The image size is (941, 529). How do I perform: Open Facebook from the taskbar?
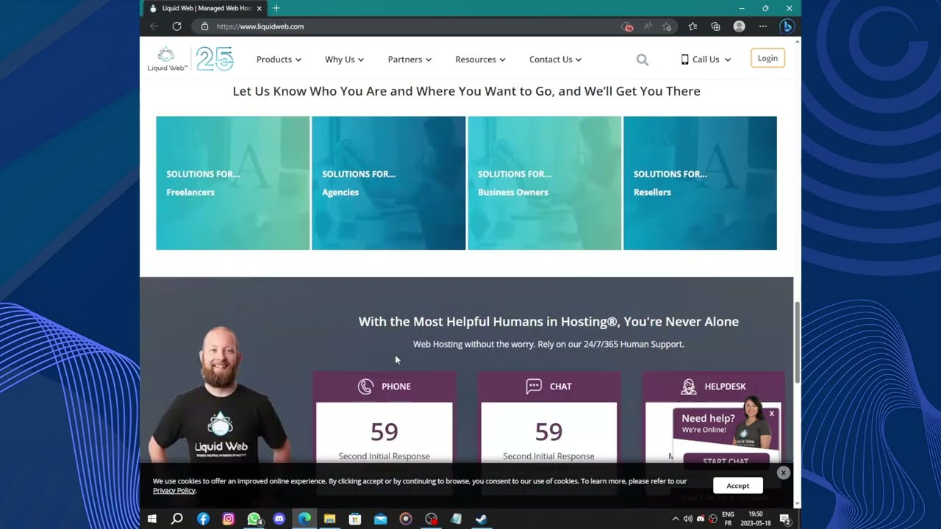tap(204, 519)
